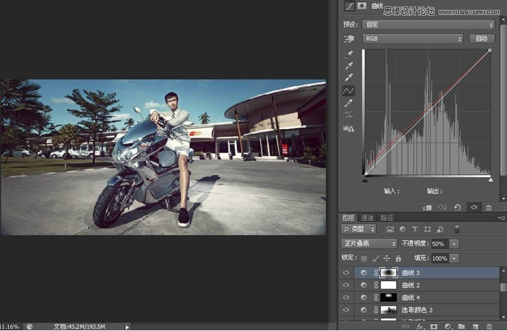Image resolution: width=507 pixels, height=331 pixels.
Task: Click the fill 100% field
Action: pos(440,258)
